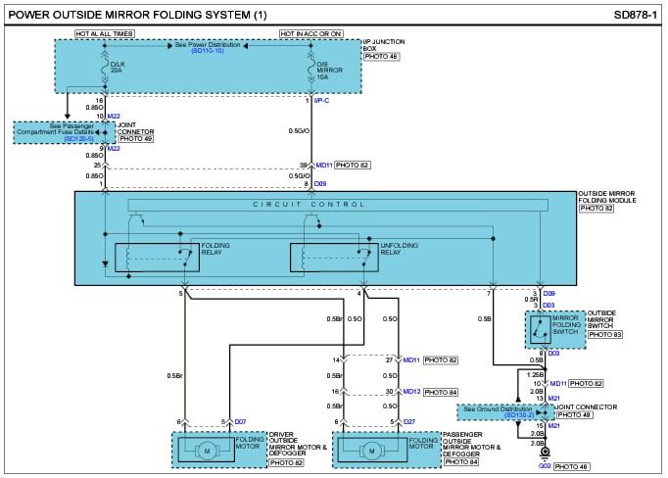This screenshot has height=478, width=668.
Task: Click the See Ground Distribution text
Action: click(498, 409)
